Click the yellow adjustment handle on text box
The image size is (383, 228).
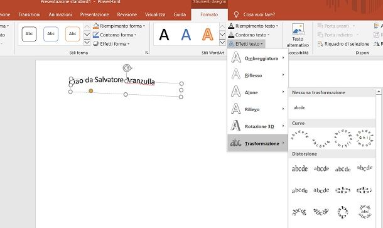click(91, 91)
